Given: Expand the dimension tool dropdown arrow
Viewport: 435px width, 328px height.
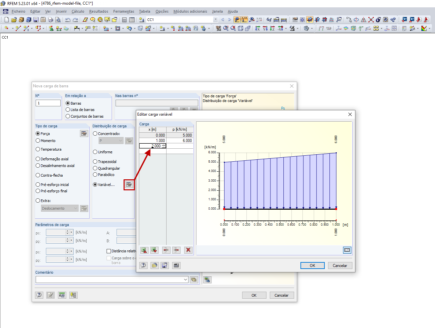Looking at the screenshot, I should [83, 28].
